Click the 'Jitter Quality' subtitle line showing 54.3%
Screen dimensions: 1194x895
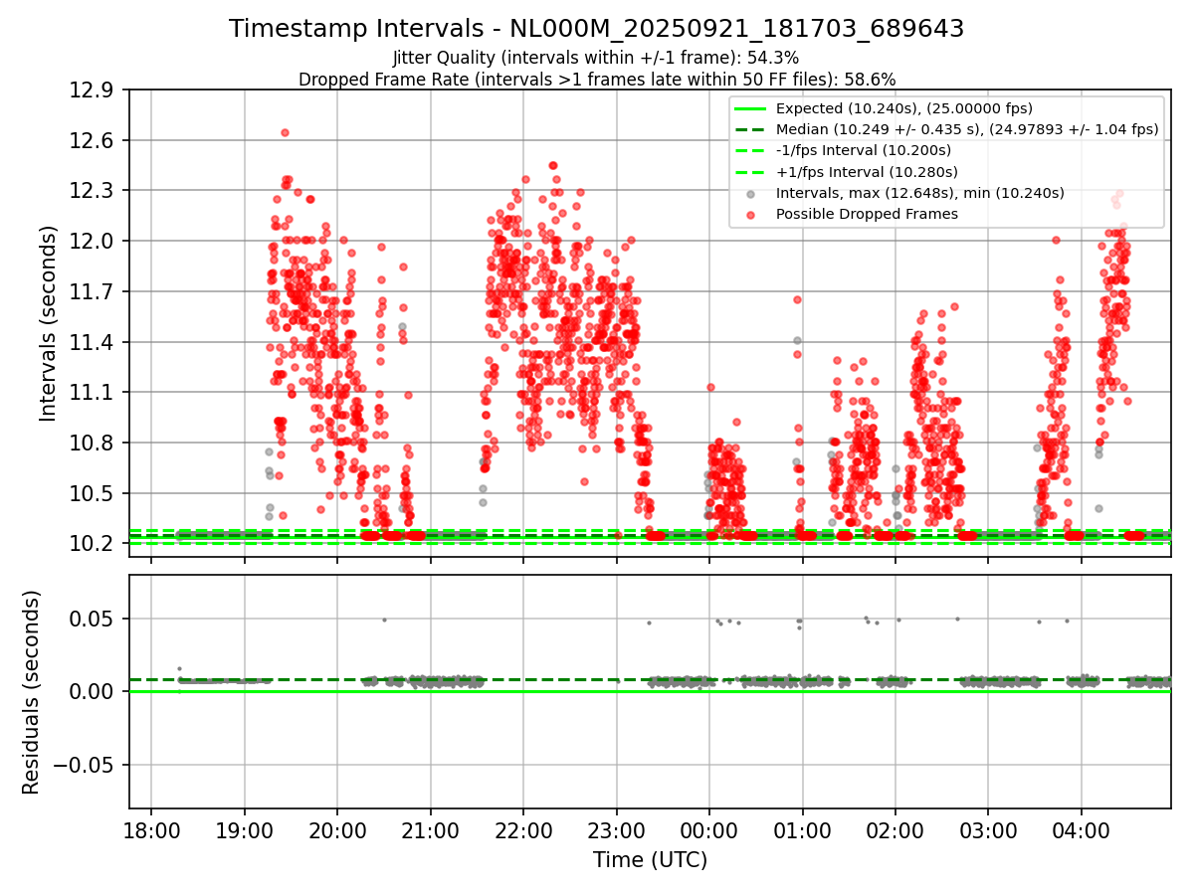tap(596, 58)
